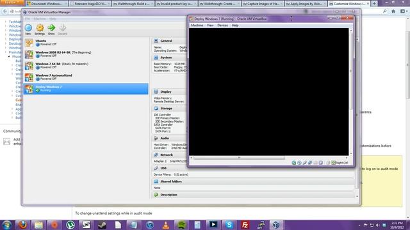410x230 pixels.
Task: Click the iTunes taskbar icon
Action: click(150, 225)
